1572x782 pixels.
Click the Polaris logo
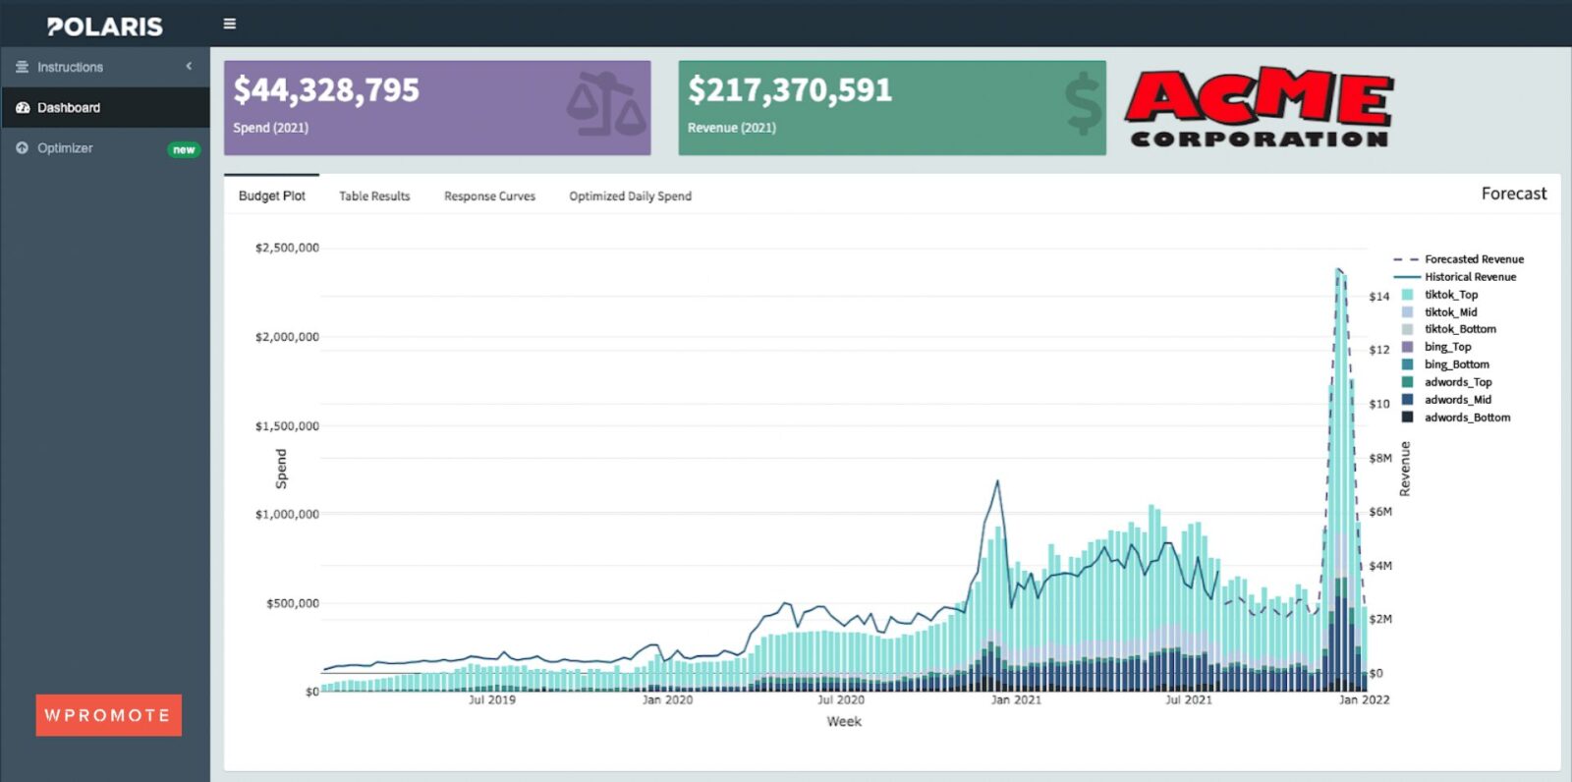105,27
